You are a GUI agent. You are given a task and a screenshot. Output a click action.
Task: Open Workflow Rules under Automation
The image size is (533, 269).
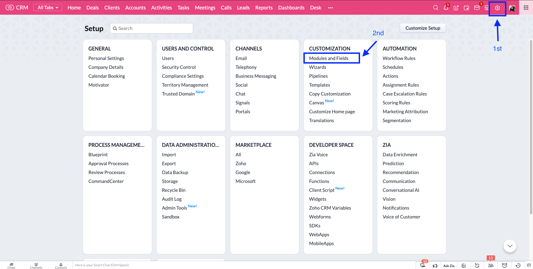point(399,58)
